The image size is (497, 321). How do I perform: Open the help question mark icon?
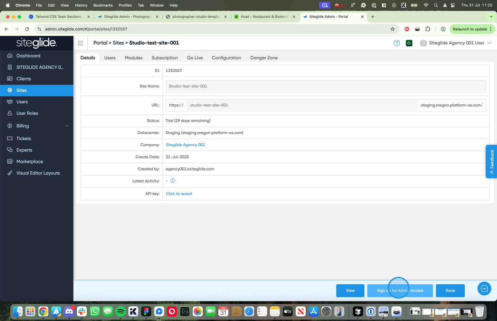(x=397, y=43)
